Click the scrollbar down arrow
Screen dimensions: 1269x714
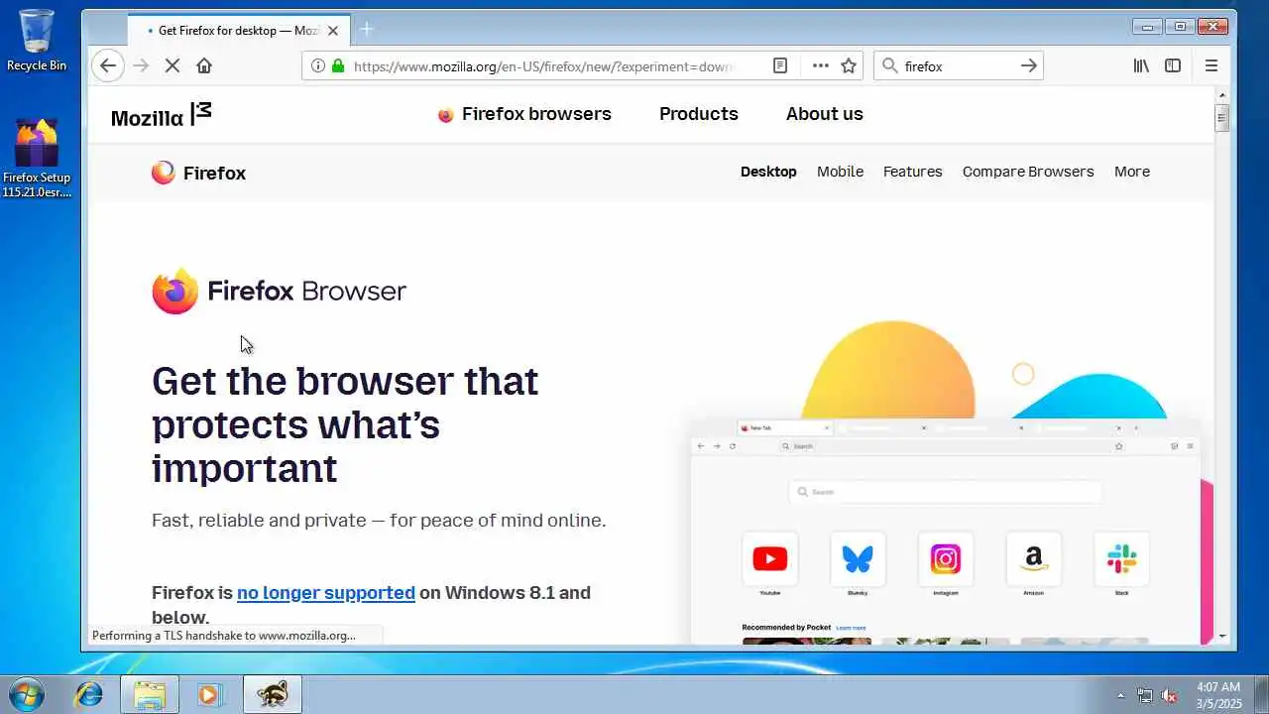[1222, 636]
